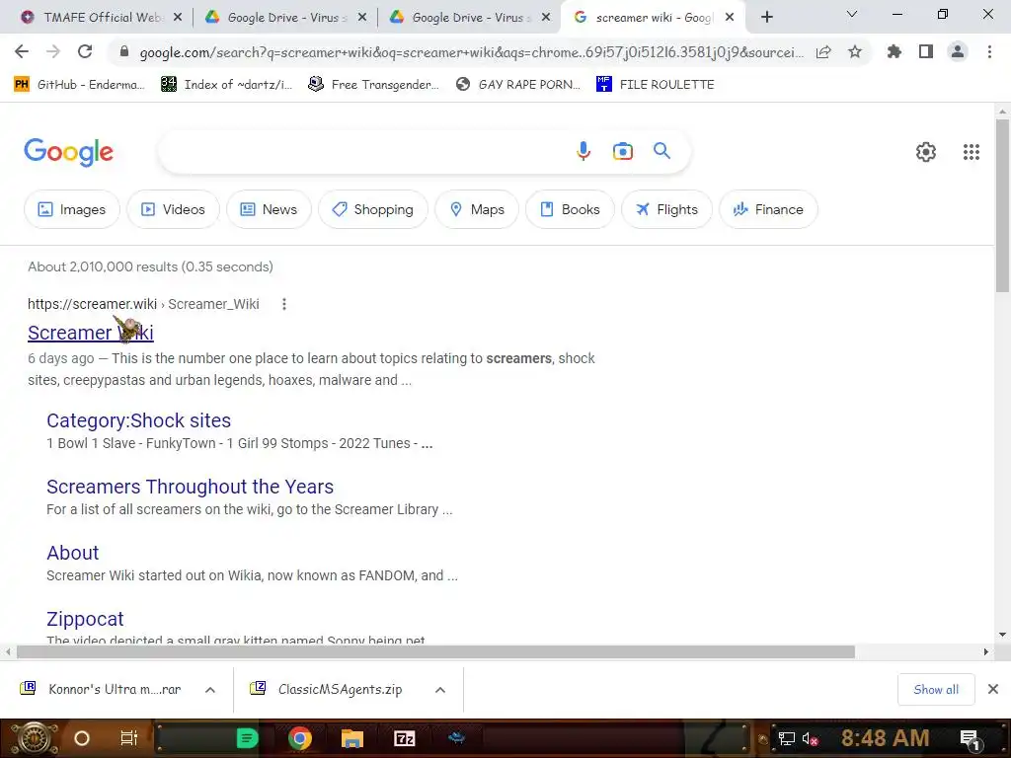1011x758 pixels.
Task: Expand ClassicMSAgents.zip download options
Action: [440, 690]
